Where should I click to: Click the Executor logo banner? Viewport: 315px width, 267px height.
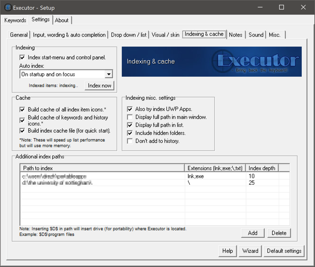tap(212, 62)
